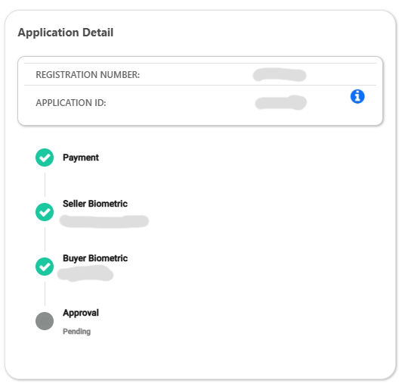The height and width of the screenshot is (390, 405).
Task: Click the Buyer Biometric green checkmark
Action: click(x=45, y=267)
